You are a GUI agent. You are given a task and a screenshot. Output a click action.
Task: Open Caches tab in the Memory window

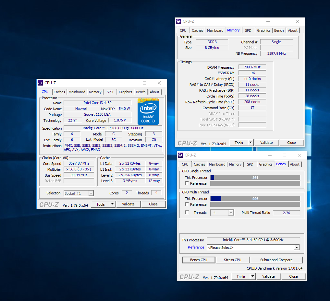tap(198, 30)
